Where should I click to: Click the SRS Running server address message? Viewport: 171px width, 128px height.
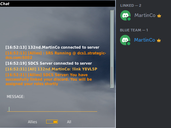56,55
